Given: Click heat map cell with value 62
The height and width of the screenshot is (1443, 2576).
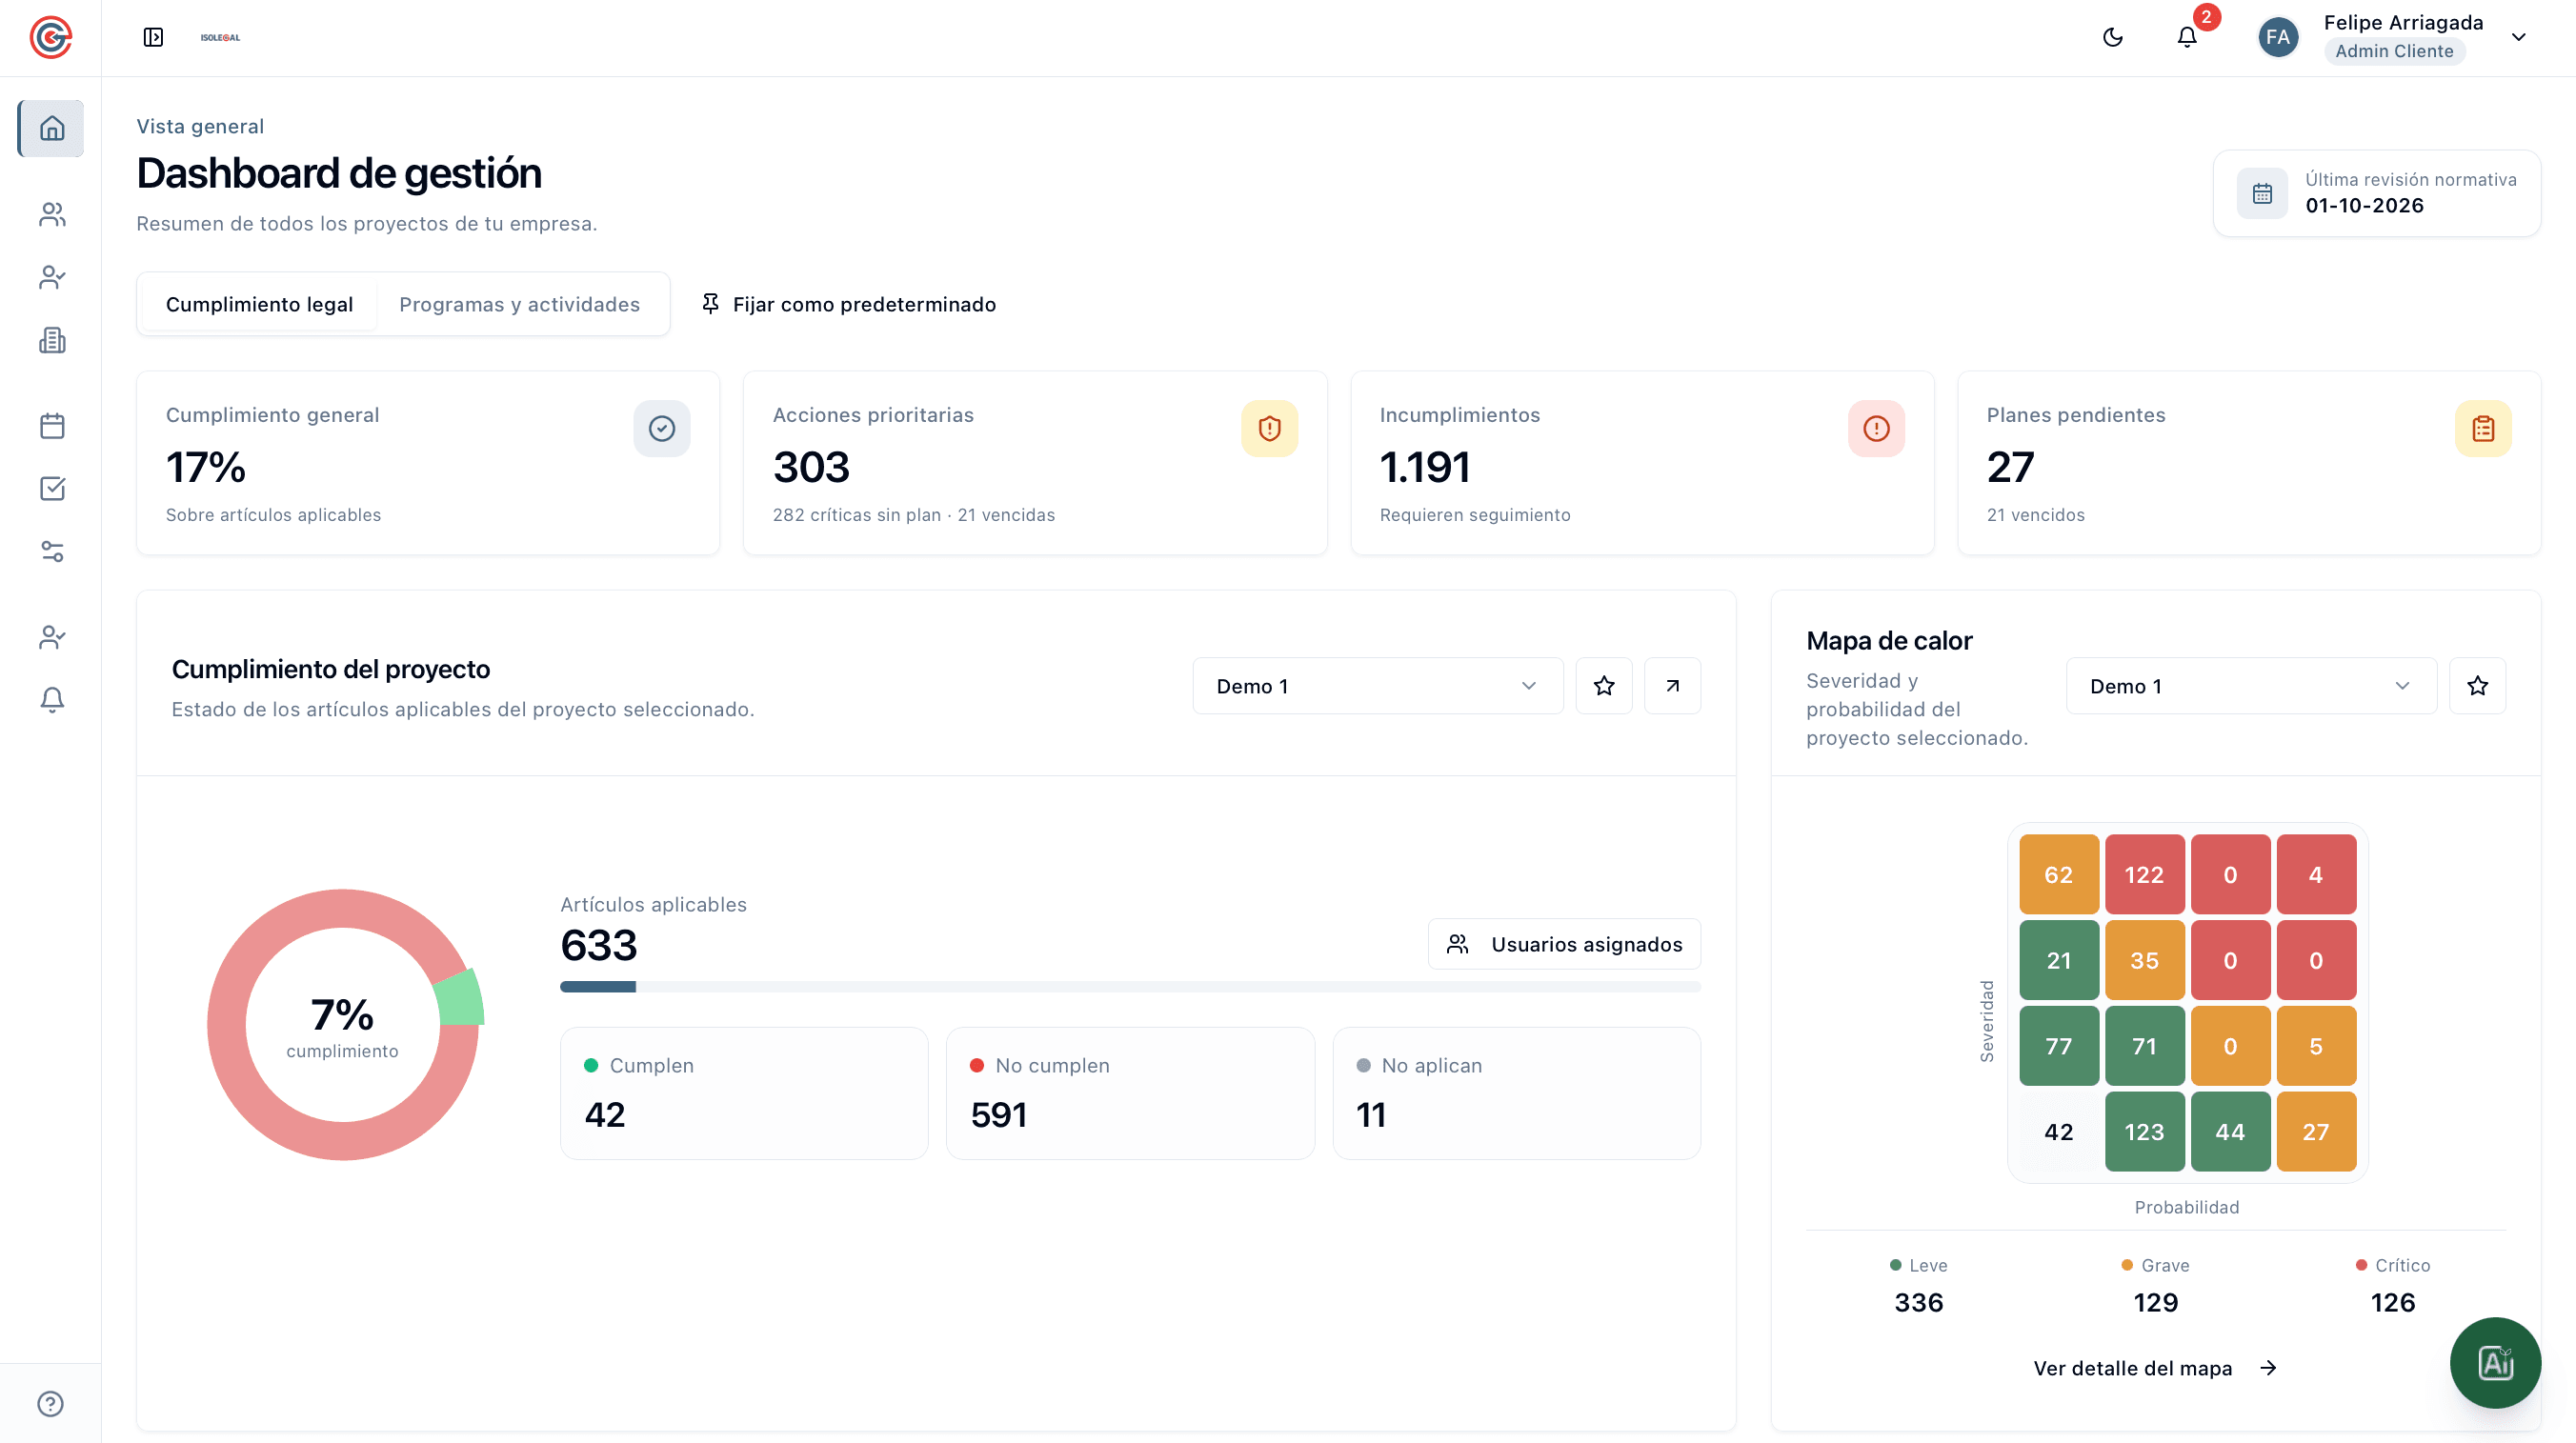Looking at the screenshot, I should click(2058, 875).
